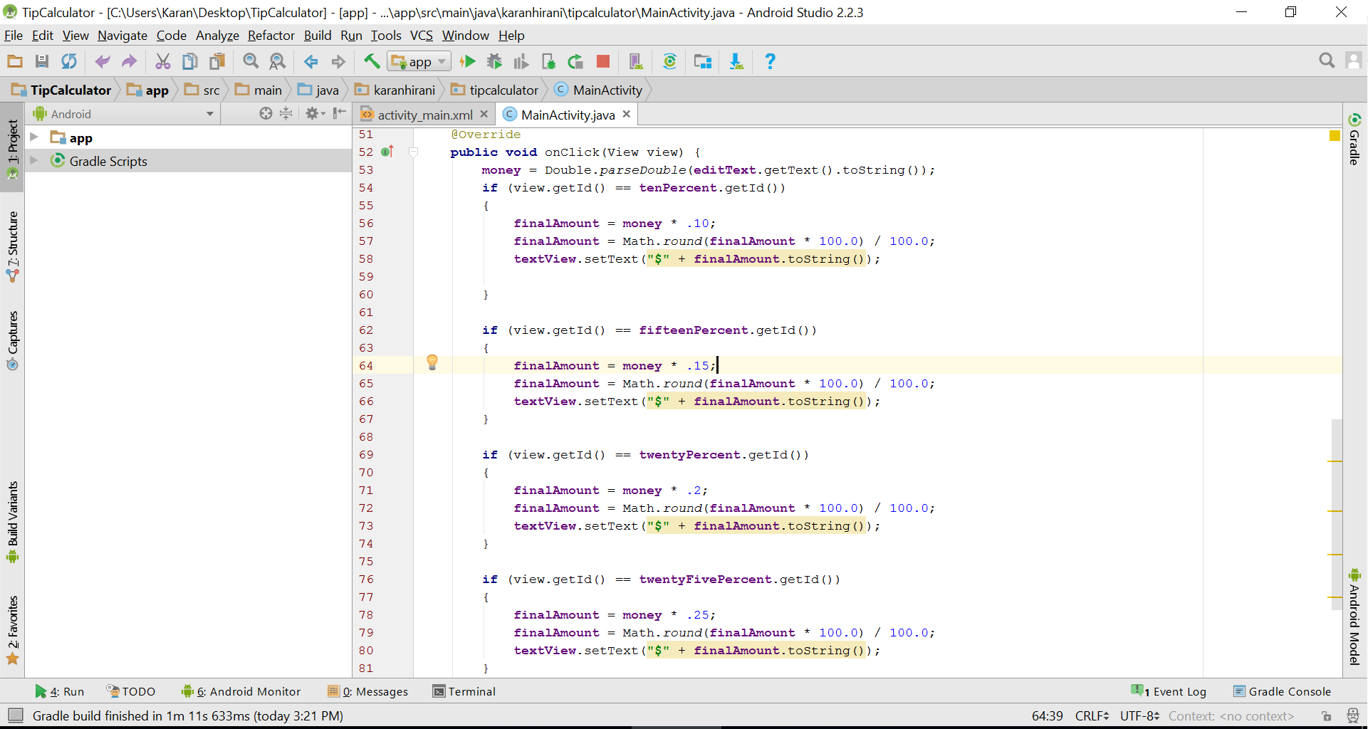The image size is (1368, 729).
Task: Open the Refactor menu
Action: [x=271, y=36]
